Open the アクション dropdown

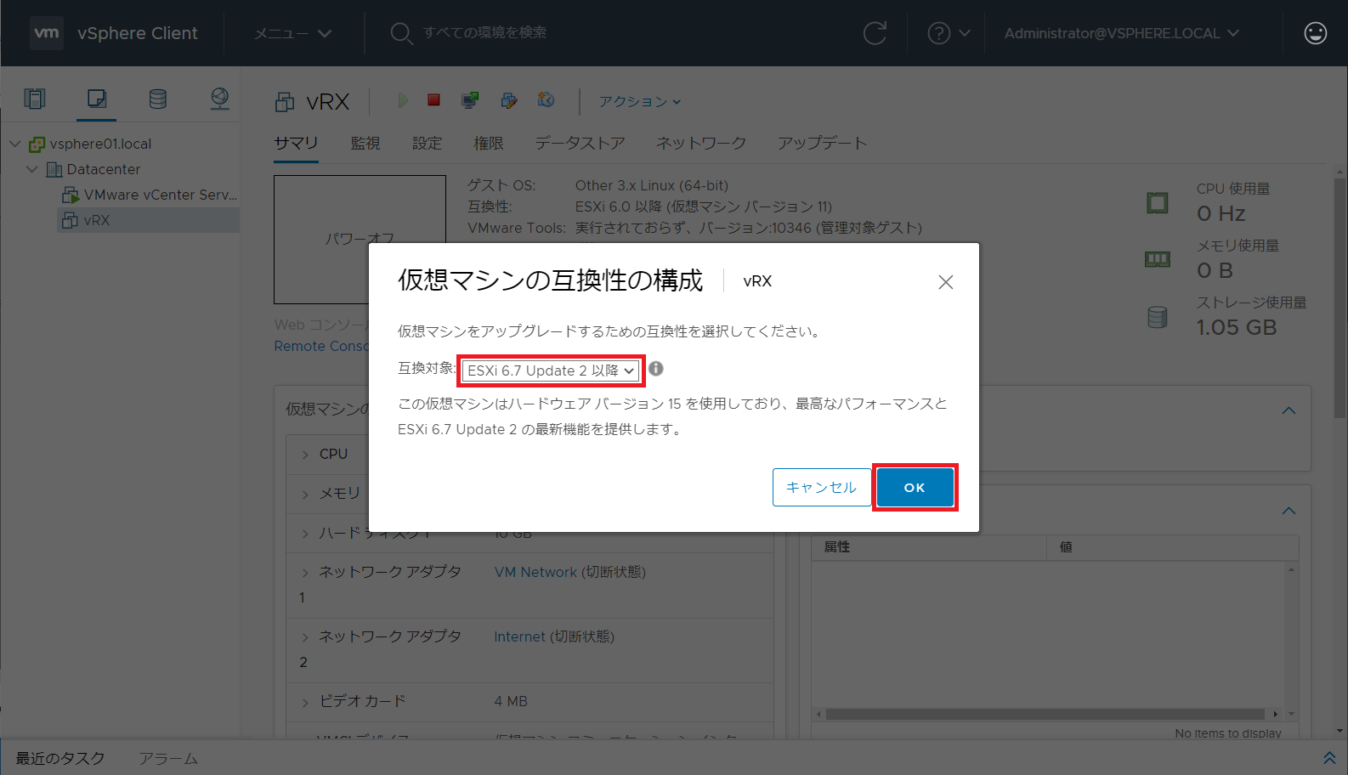pos(640,101)
